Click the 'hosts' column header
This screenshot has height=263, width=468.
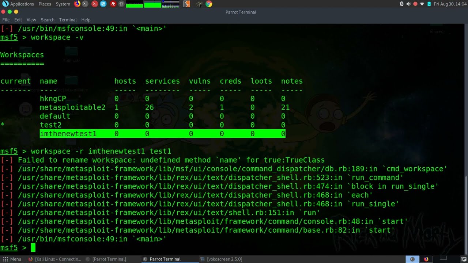[x=125, y=81]
